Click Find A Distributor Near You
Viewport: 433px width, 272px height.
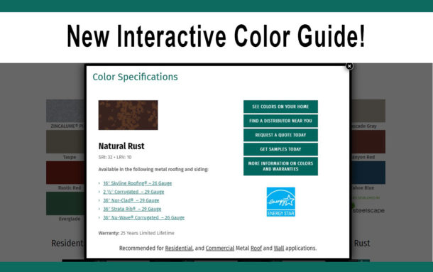280,121
